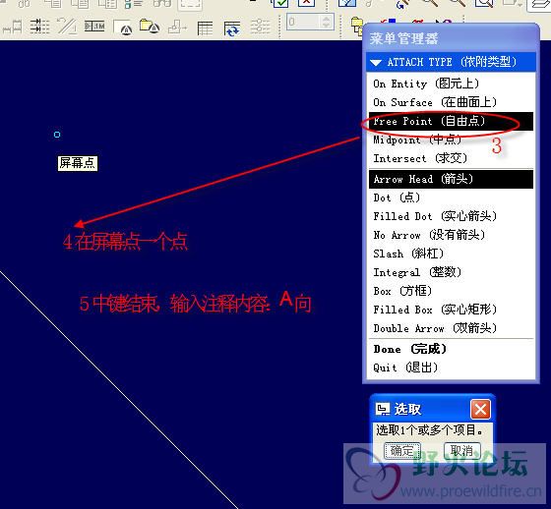This screenshot has height=509, width=551.
Task: Select the Midpoint menu entry
Action: click(451, 141)
